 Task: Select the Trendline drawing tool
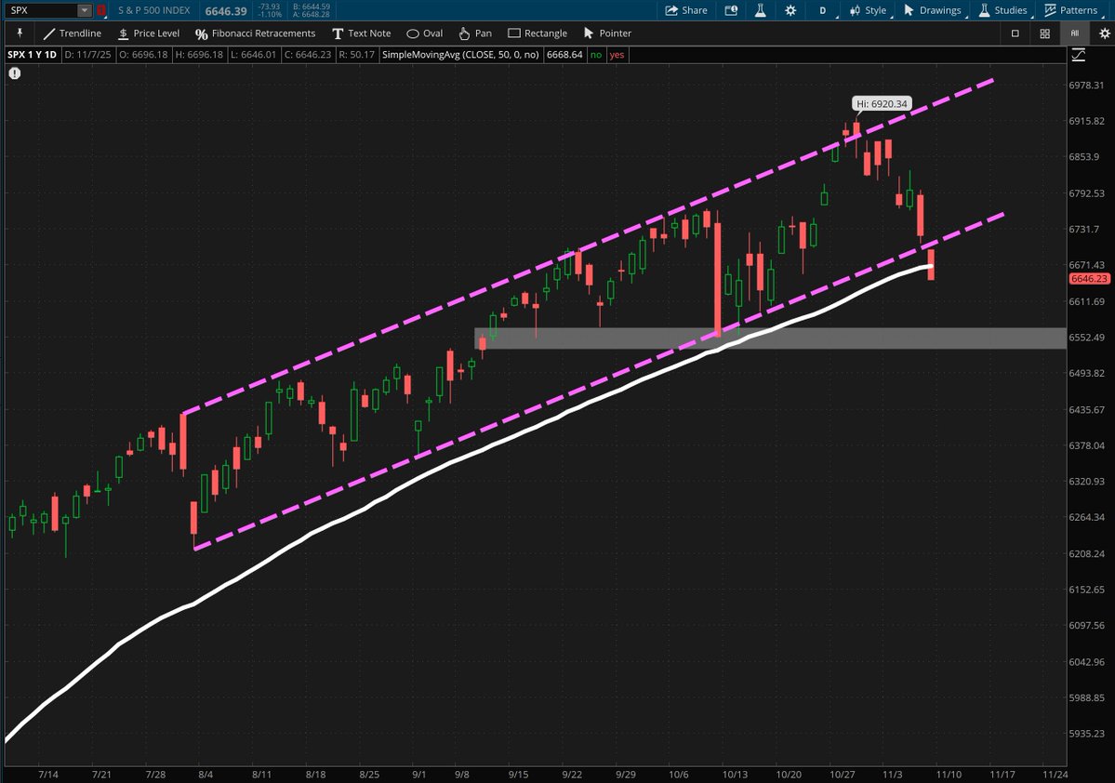71,33
